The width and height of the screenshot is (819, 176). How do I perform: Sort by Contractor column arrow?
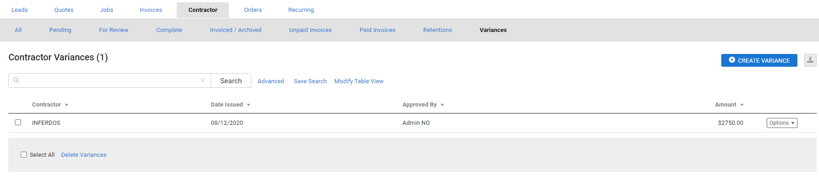[x=67, y=105]
